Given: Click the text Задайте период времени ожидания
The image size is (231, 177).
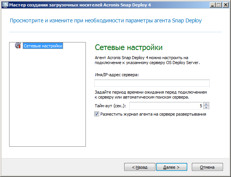Looking at the screenshot, I should click(151, 95).
